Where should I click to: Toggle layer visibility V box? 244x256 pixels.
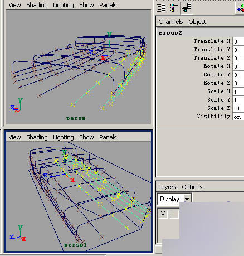[x=163, y=214]
